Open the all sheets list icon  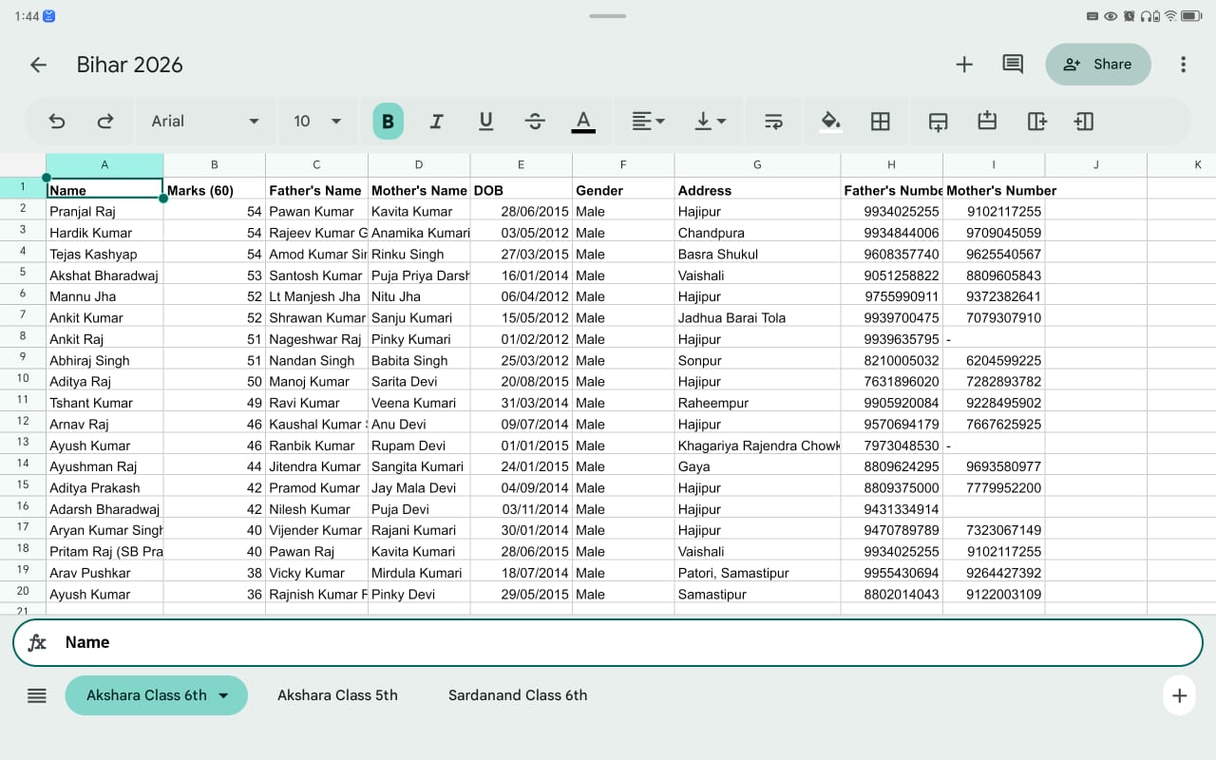tap(37, 695)
